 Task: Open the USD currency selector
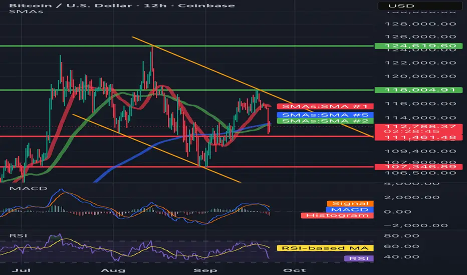coord(420,5)
